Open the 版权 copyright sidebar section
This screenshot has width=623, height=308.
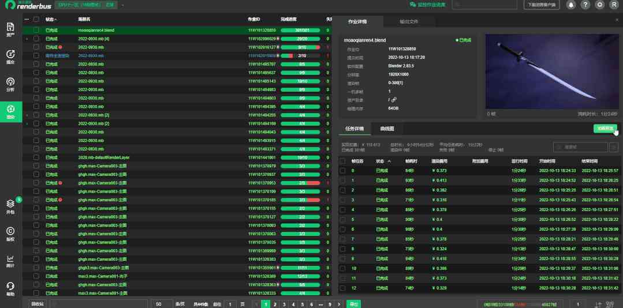click(11, 234)
